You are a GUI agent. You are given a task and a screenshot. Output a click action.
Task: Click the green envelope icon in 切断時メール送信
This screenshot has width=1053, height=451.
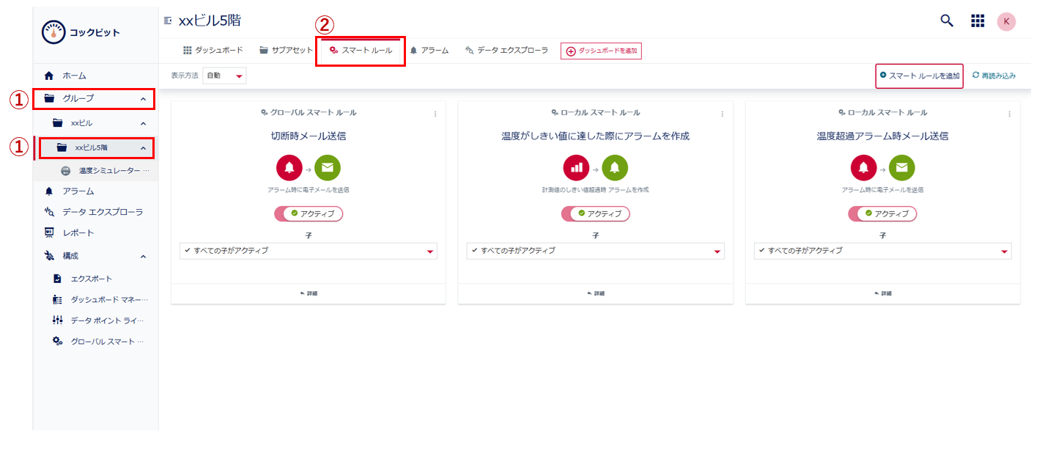click(327, 168)
